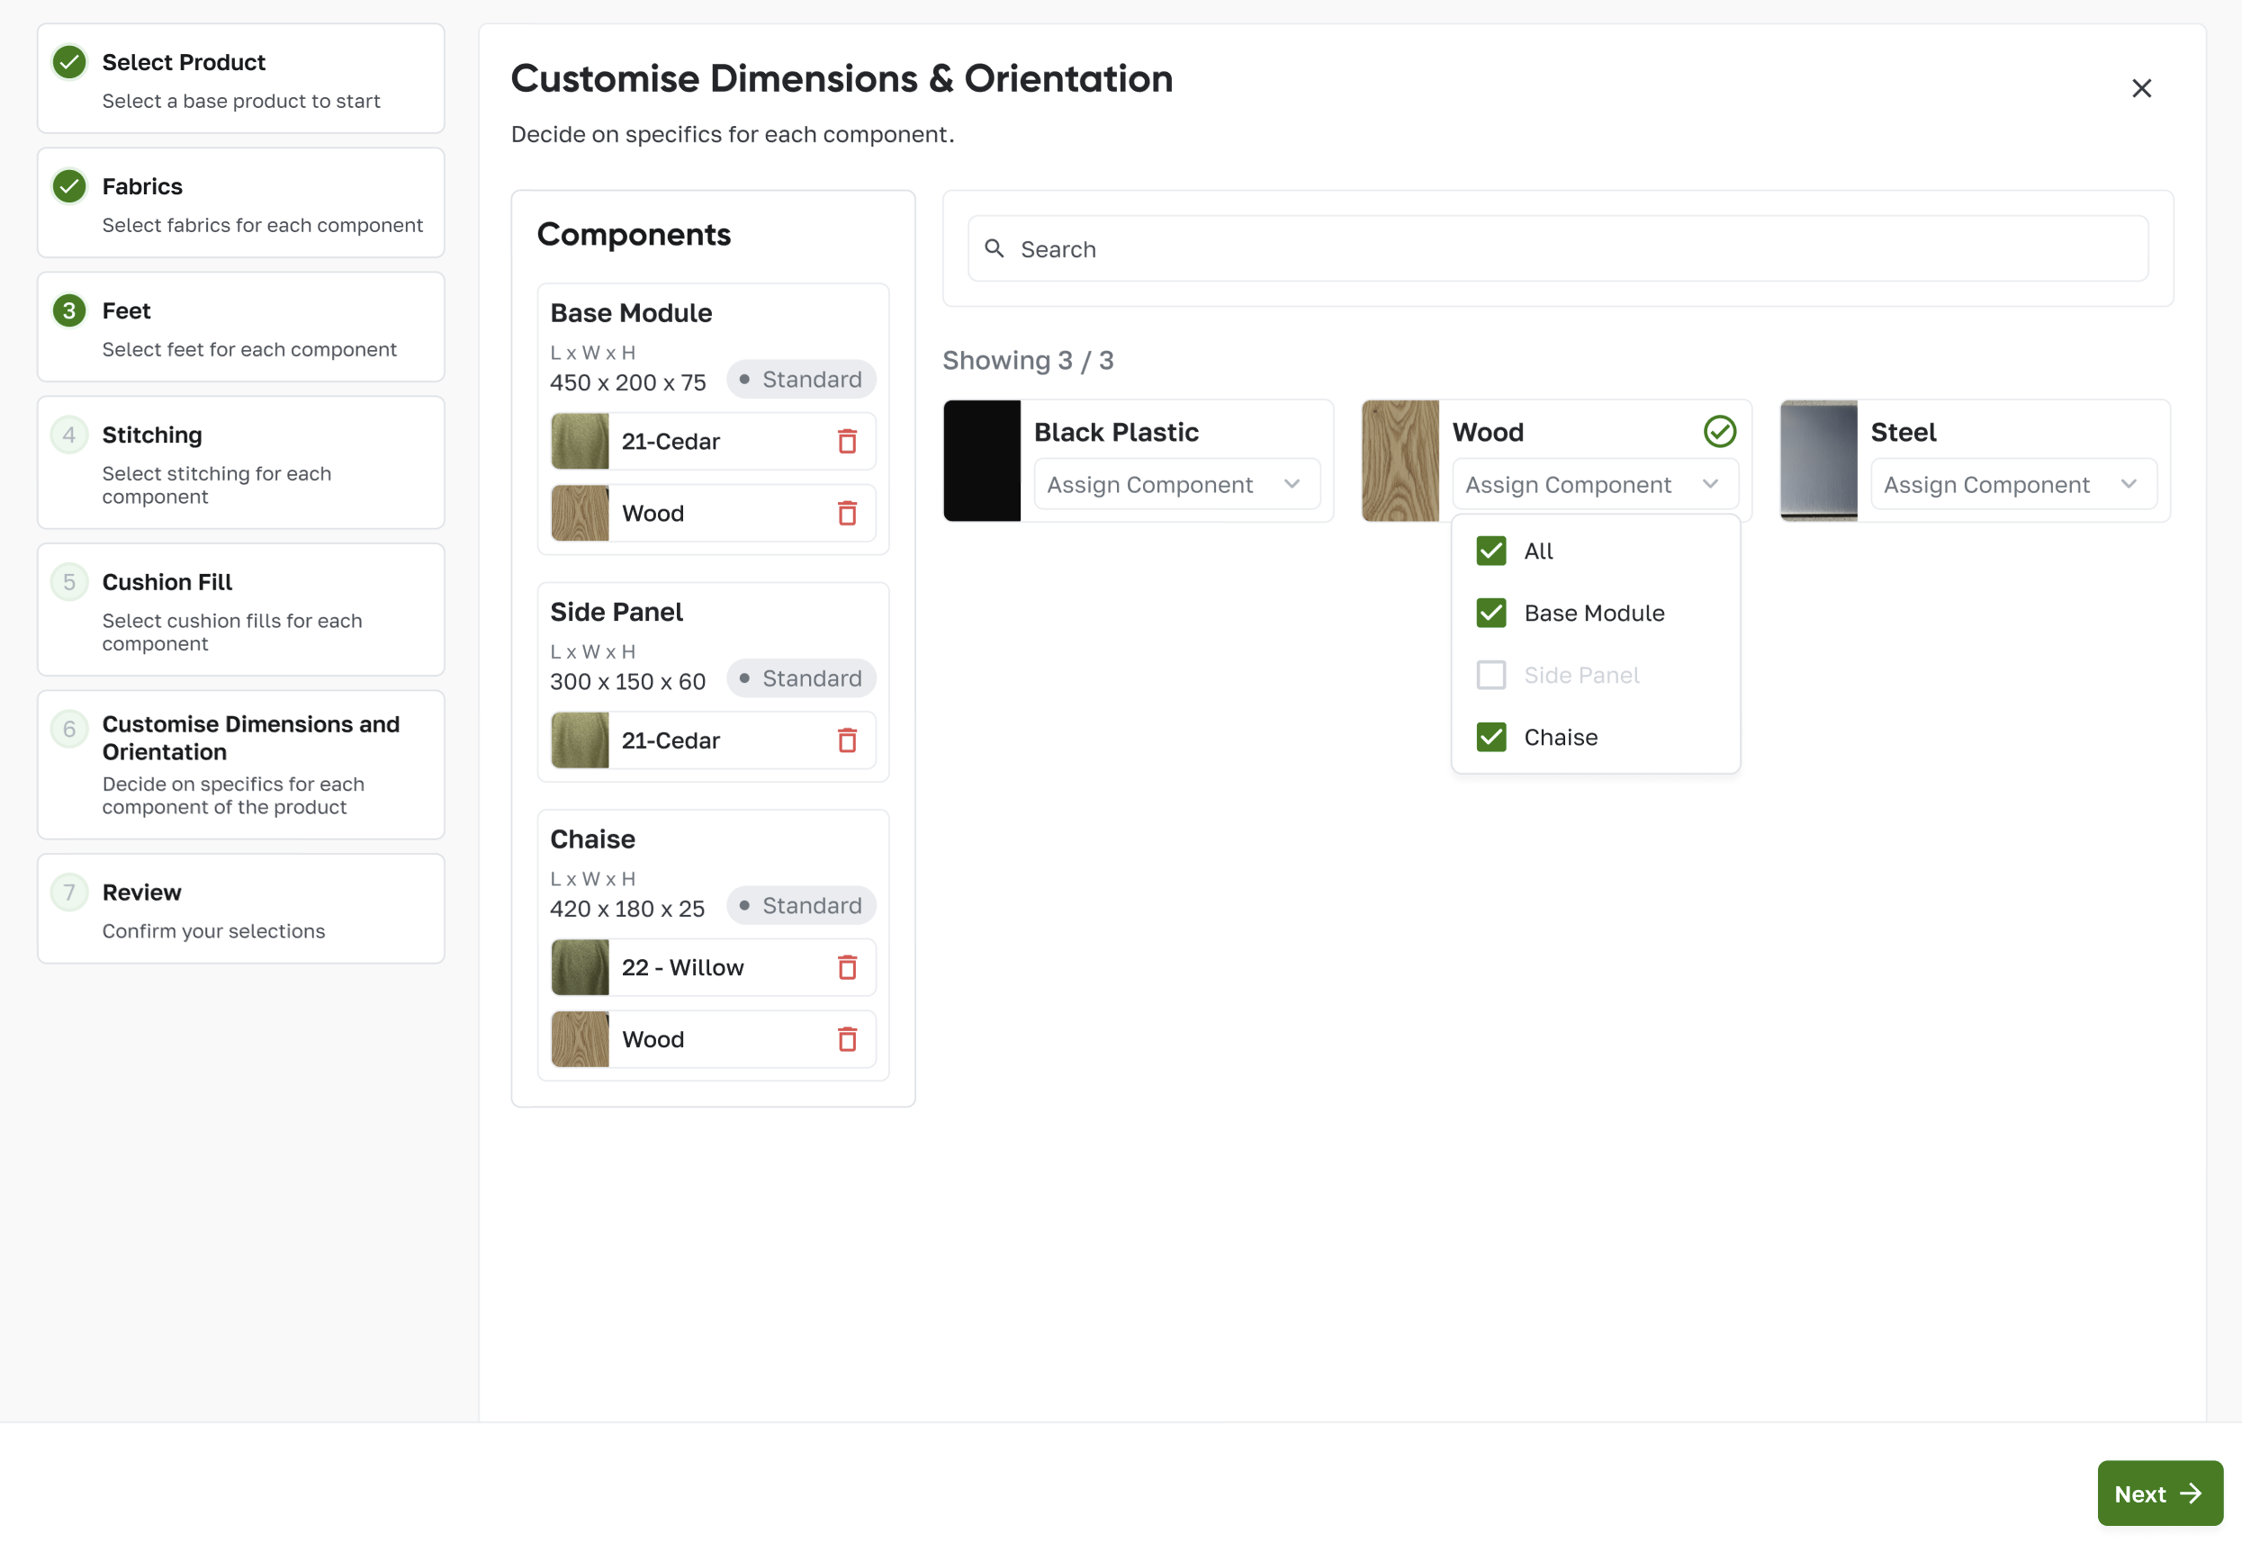Click the Next button
The height and width of the screenshot is (1561, 2242).
pos(2158,1494)
